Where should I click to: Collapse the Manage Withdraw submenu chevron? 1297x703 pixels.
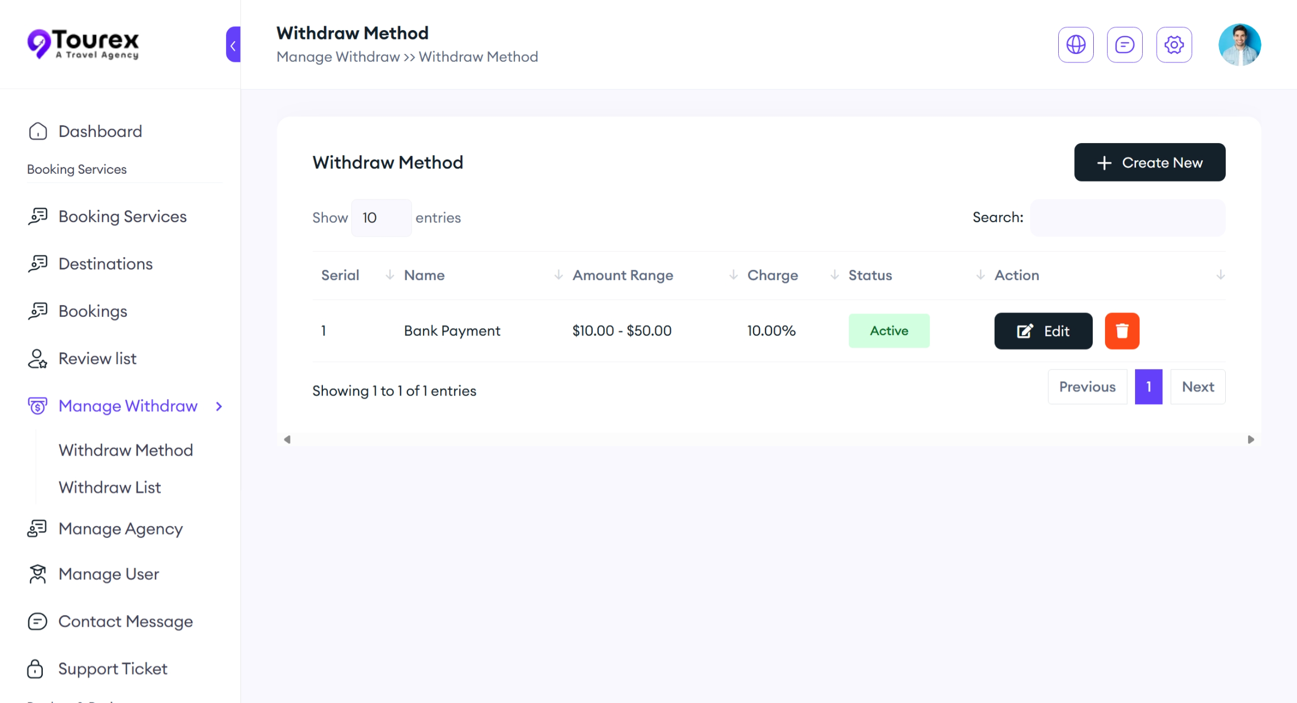(219, 406)
